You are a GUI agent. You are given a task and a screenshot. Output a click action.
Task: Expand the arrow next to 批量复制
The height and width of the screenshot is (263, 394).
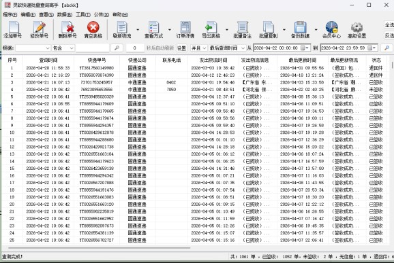[x=284, y=29]
